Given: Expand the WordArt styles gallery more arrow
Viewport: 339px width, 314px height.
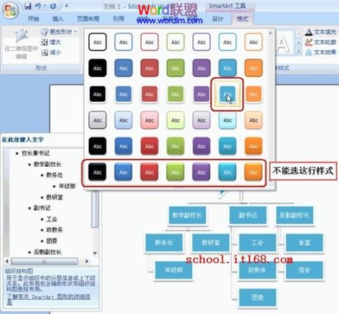Looking at the screenshot, I should [x=298, y=52].
